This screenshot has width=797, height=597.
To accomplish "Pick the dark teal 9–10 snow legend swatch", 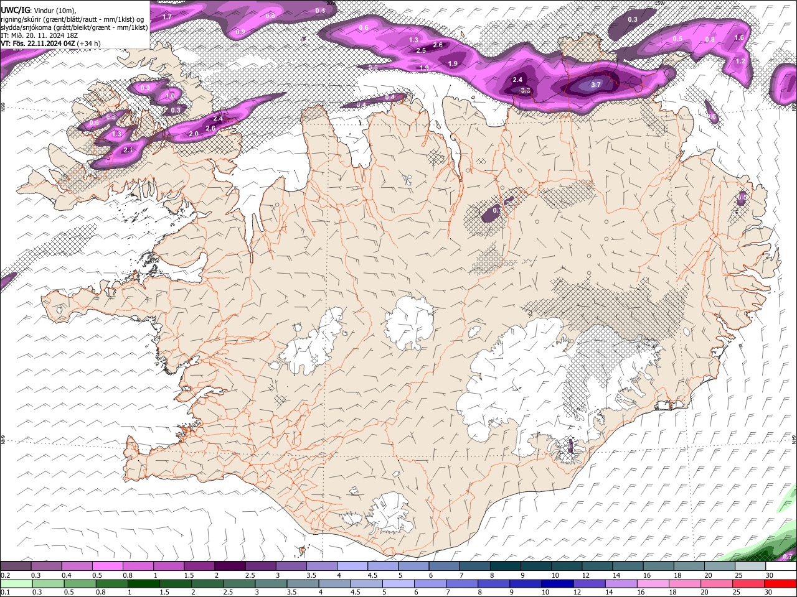I will click(x=536, y=567).
